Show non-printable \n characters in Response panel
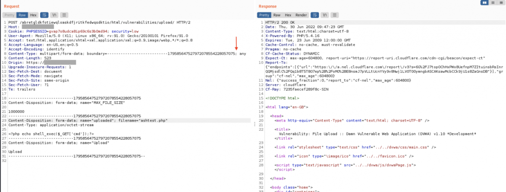506x192 pixels. (325, 15)
